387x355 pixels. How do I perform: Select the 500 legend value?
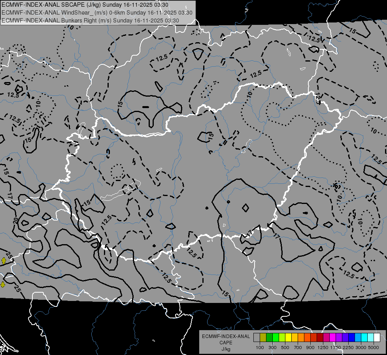(285, 348)
